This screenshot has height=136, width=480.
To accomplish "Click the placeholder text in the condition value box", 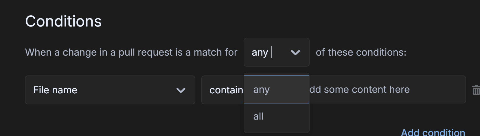I will (359, 90).
